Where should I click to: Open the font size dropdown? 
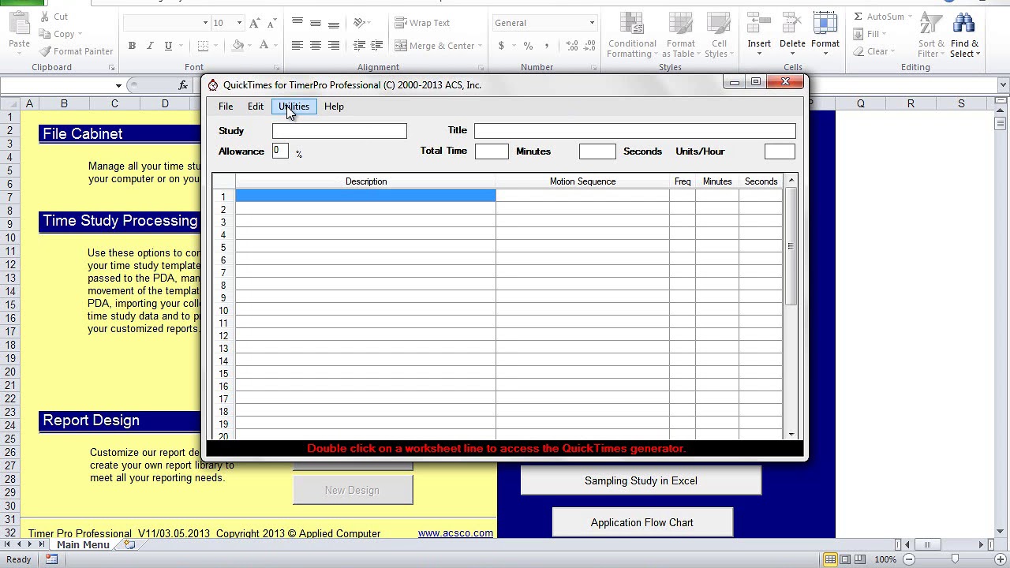[240, 23]
